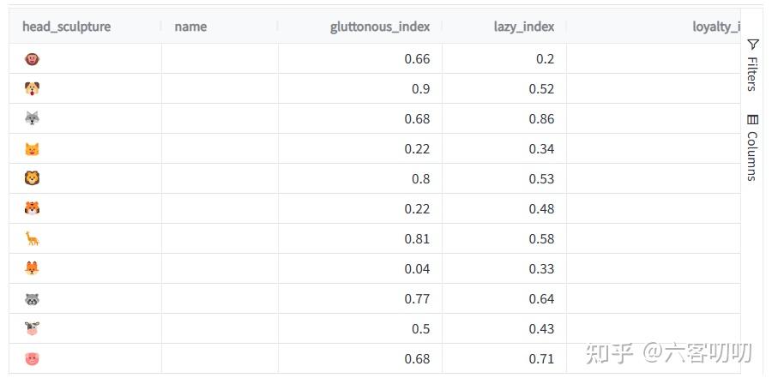Screen dimensions: 772x384
Task: Select the giraffe emoji avatar
Action: [32, 239]
